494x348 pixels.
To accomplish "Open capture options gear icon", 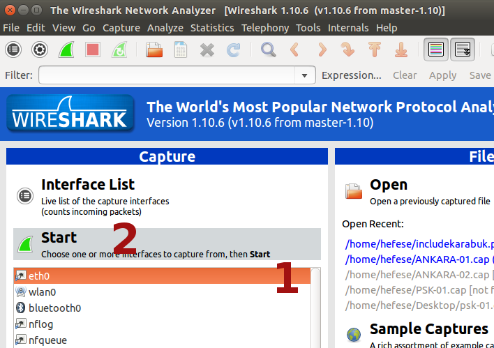I will click(x=40, y=50).
